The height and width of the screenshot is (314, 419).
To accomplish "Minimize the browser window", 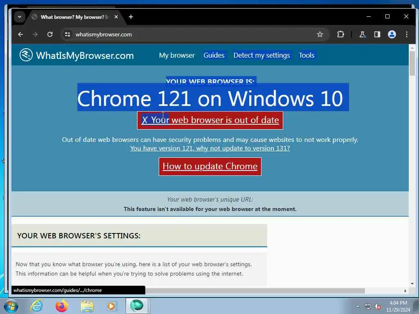I will point(369,16).
